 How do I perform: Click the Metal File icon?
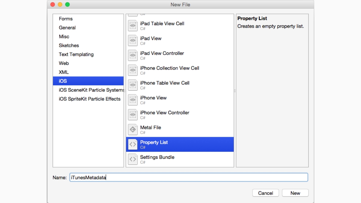(133, 130)
